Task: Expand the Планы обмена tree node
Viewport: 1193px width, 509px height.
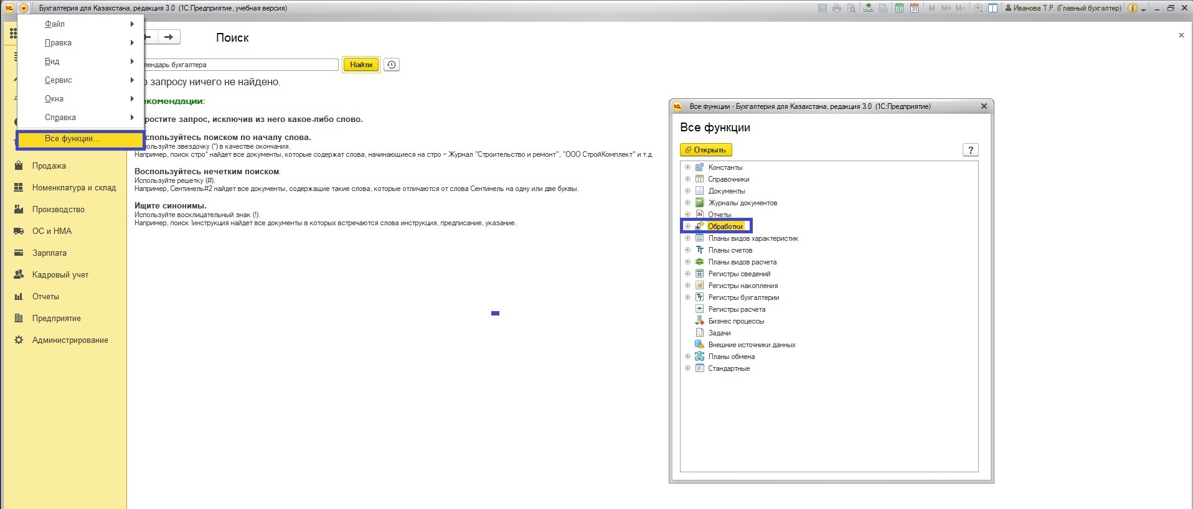Action: 687,357
